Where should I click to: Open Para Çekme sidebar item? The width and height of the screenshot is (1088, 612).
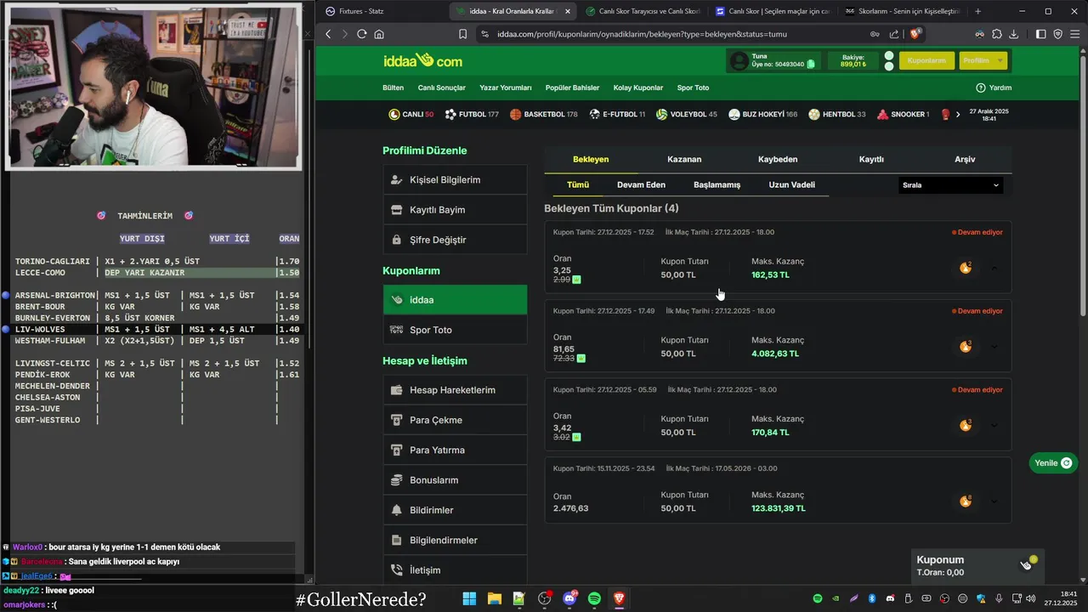pos(455,420)
